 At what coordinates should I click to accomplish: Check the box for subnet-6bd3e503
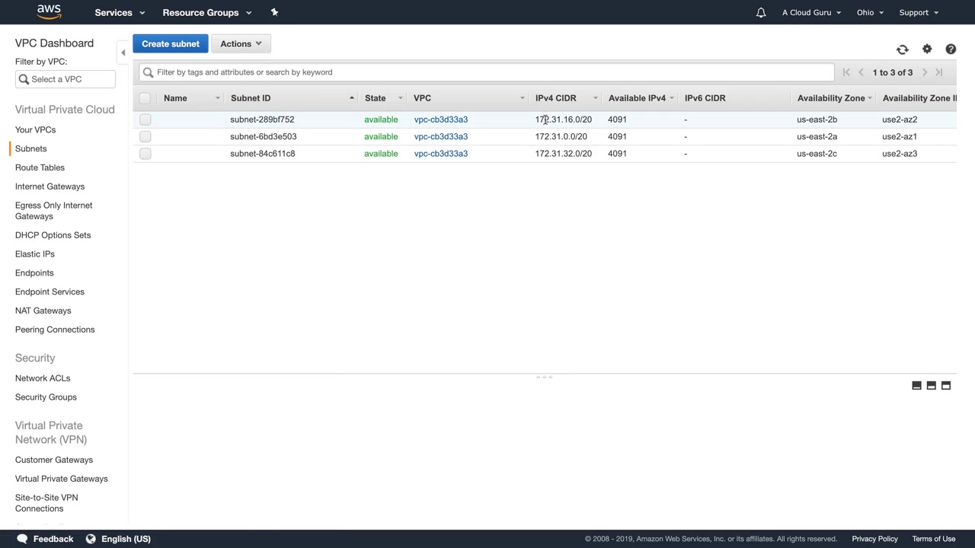coord(145,136)
